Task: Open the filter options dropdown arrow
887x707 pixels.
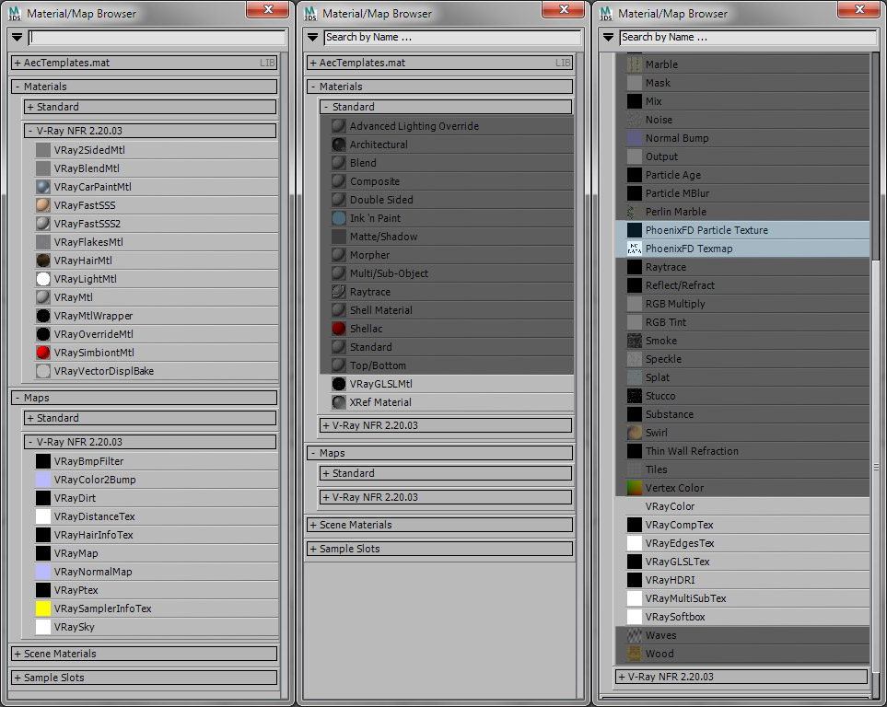Action: pos(15,39)
